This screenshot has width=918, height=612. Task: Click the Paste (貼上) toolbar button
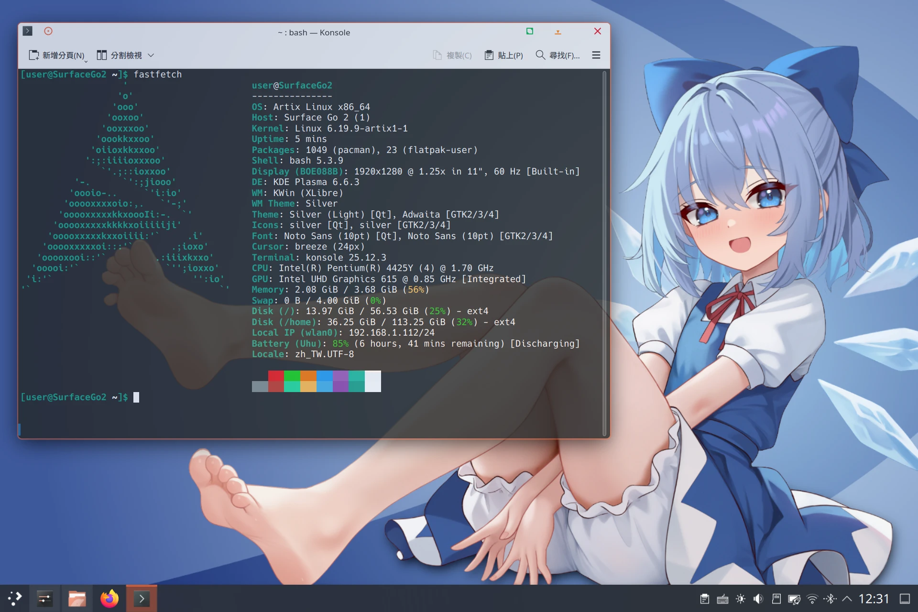tap(503, 55)
